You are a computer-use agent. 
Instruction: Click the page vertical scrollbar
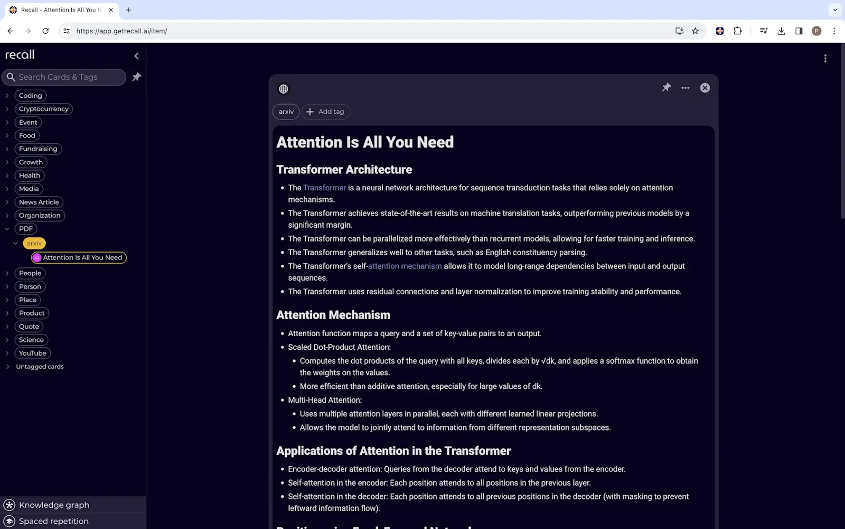[x=842, y=132]
